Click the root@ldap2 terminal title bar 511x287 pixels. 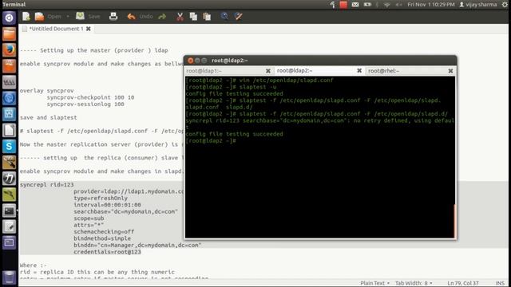pyautogui.click(x=320, y=61)
